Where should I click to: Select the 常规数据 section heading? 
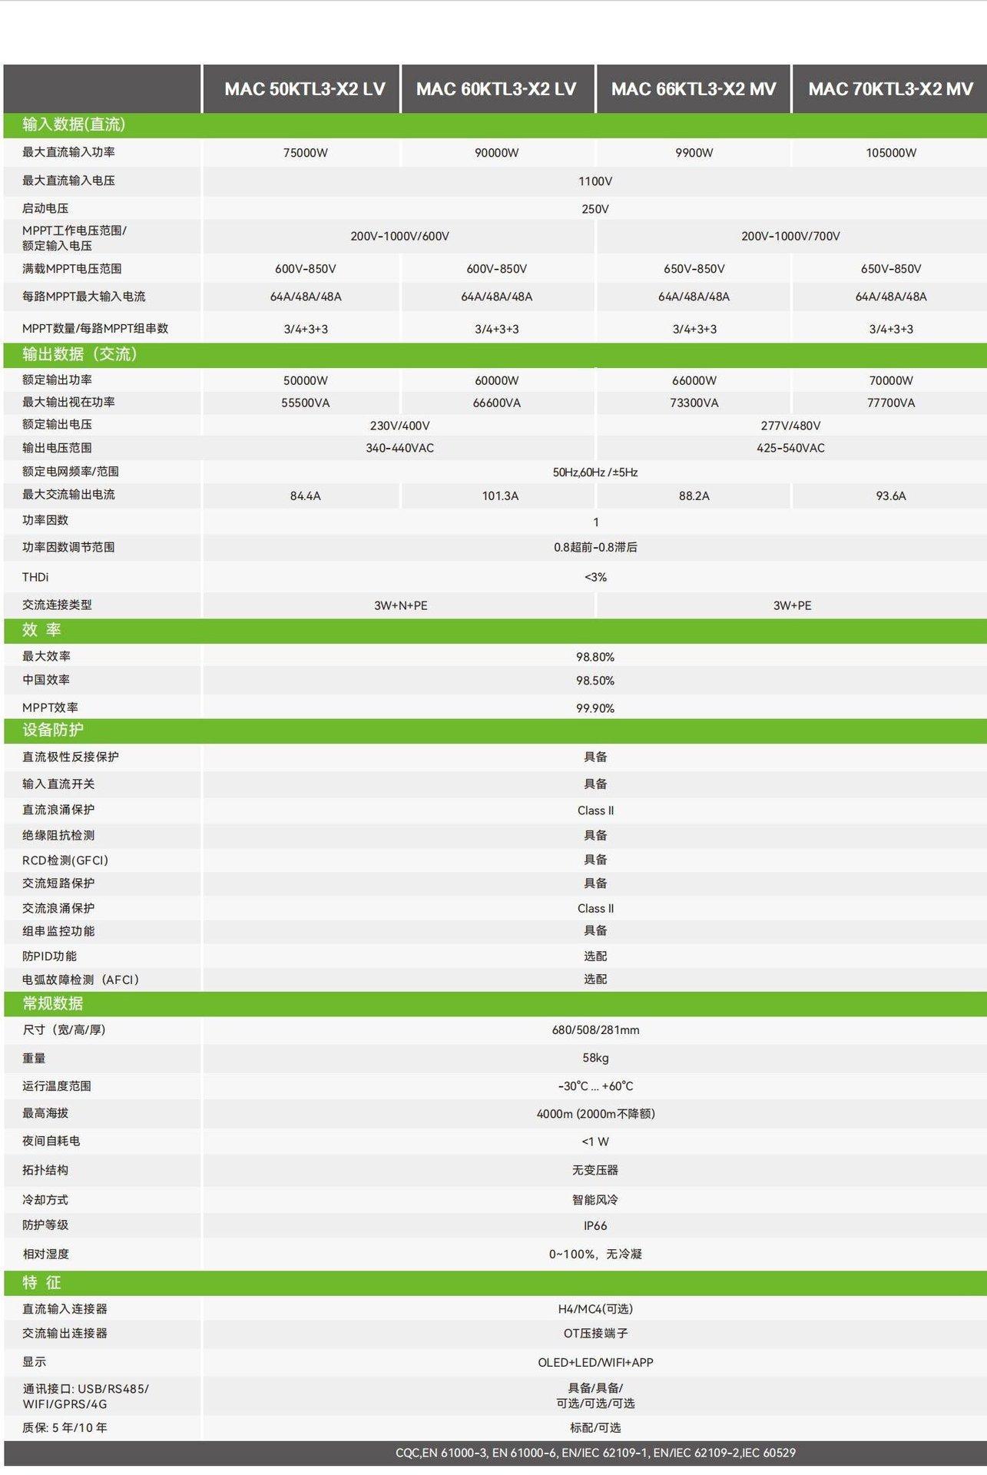(53, 1003)
